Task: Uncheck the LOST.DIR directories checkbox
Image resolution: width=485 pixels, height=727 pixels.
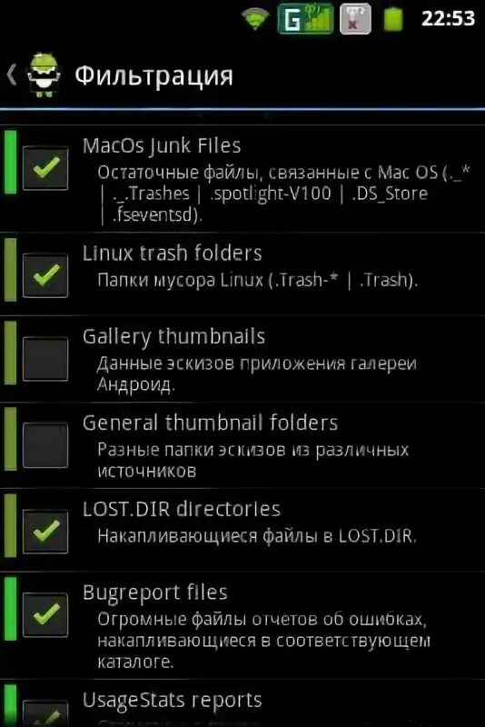Action: pos(45,532)
